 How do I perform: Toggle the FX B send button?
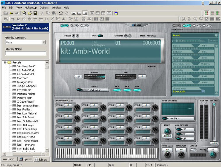coord(127,90)
